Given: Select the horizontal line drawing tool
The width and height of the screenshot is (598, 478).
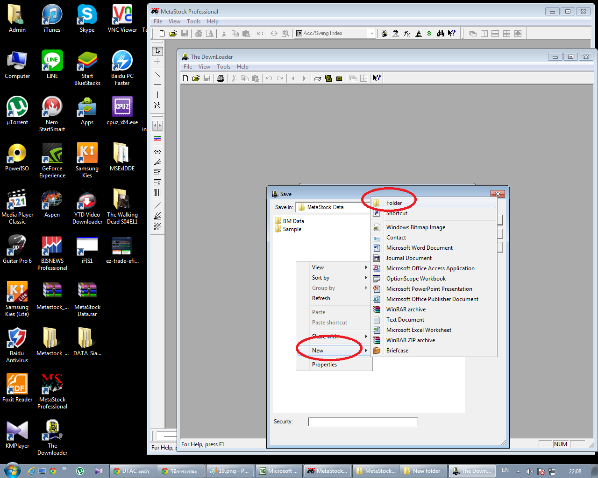Looking at the screenshot, I should [x=157, y=84].
